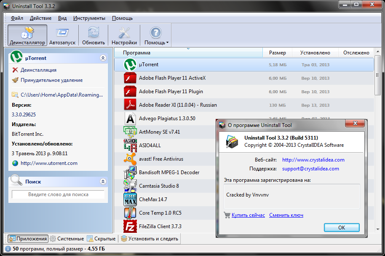Click the 130 МБ size of Adobe Reader

coord(278,105)
